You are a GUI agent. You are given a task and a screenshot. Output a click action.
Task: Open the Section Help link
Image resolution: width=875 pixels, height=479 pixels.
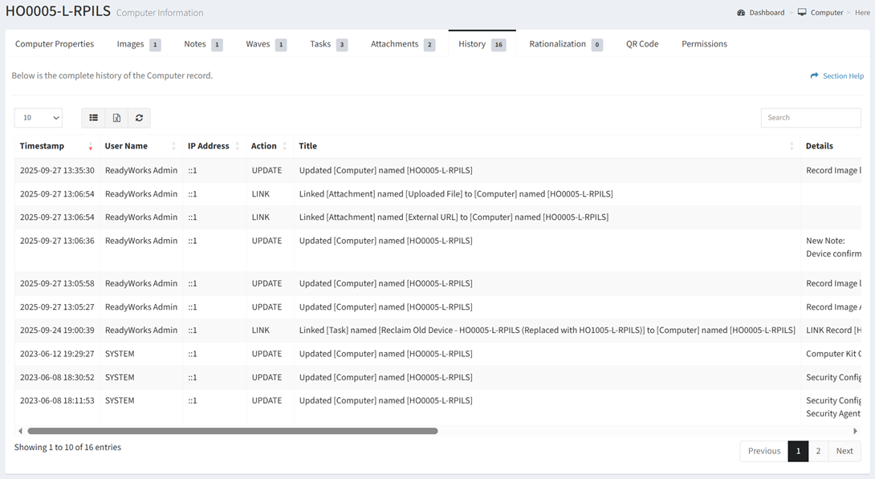click(x=842, y=76)
